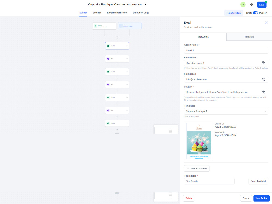
Task: Open custom values tag for From Email
Action: coord(264,79)
